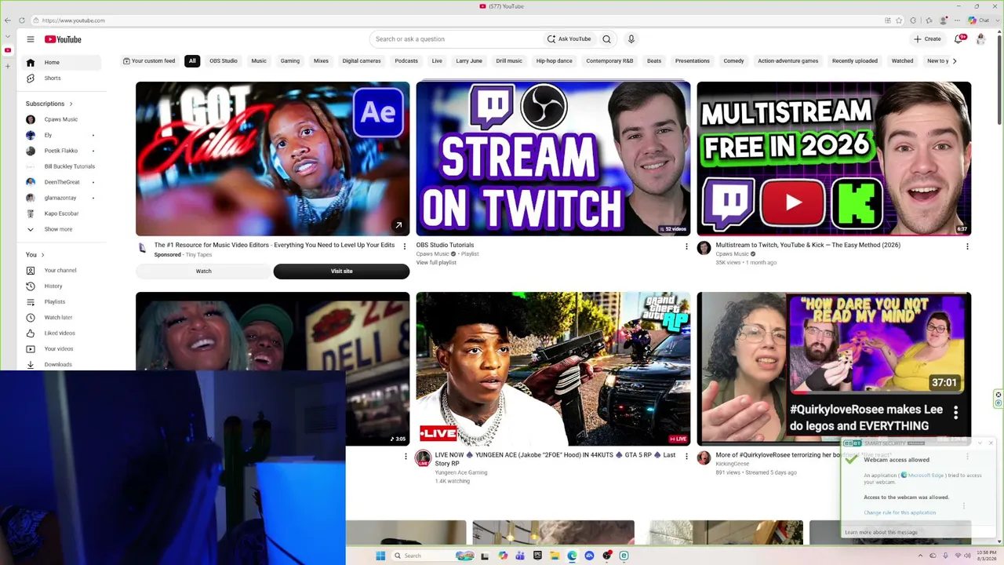Open the View full playlist link
1004x565 pixels.
436,263
